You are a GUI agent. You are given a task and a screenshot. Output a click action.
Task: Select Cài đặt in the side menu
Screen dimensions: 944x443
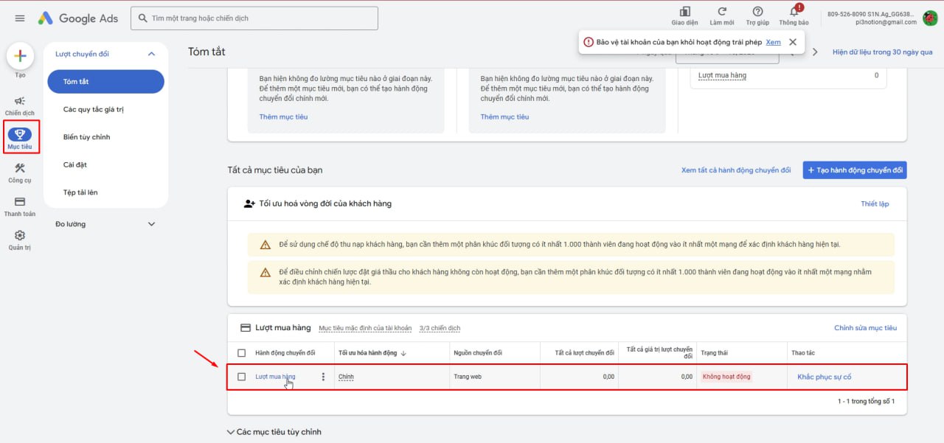(x=75, y=164)
